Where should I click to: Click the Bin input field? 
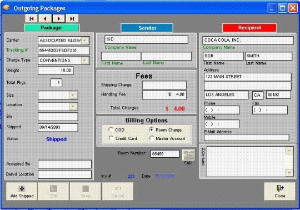tap(58, 117)
